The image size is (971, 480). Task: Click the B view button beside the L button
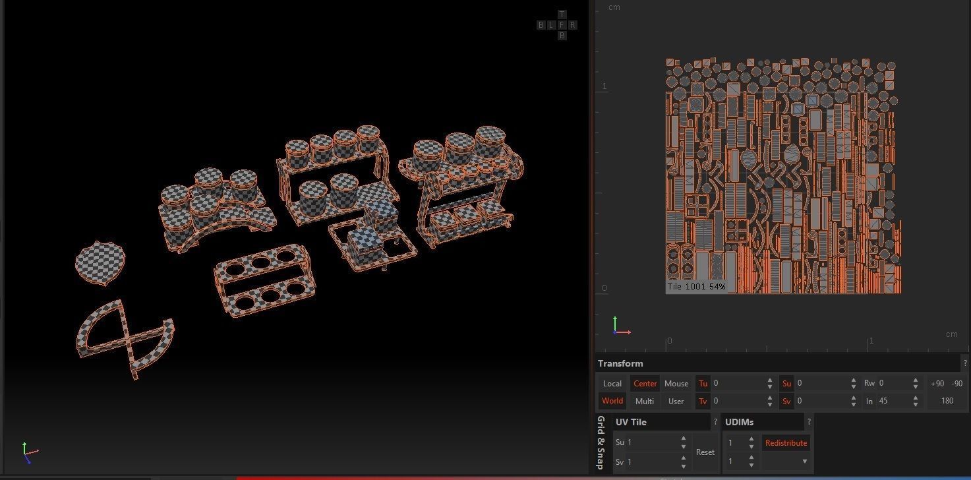coord(541,25)
